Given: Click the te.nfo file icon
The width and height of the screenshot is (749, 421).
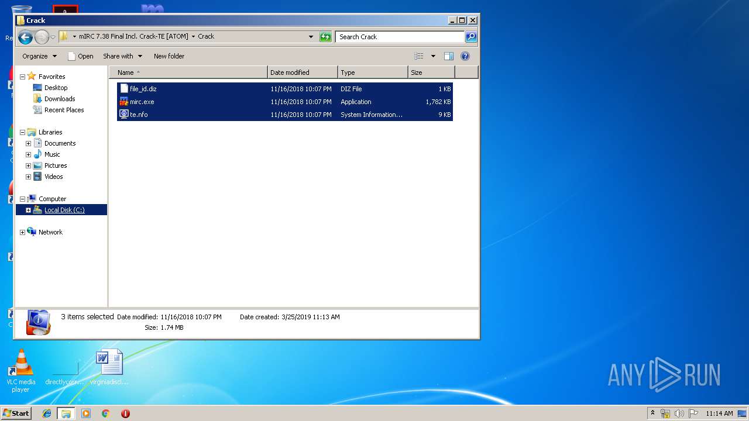Looking at the screenshot, I should coord(123,115).
